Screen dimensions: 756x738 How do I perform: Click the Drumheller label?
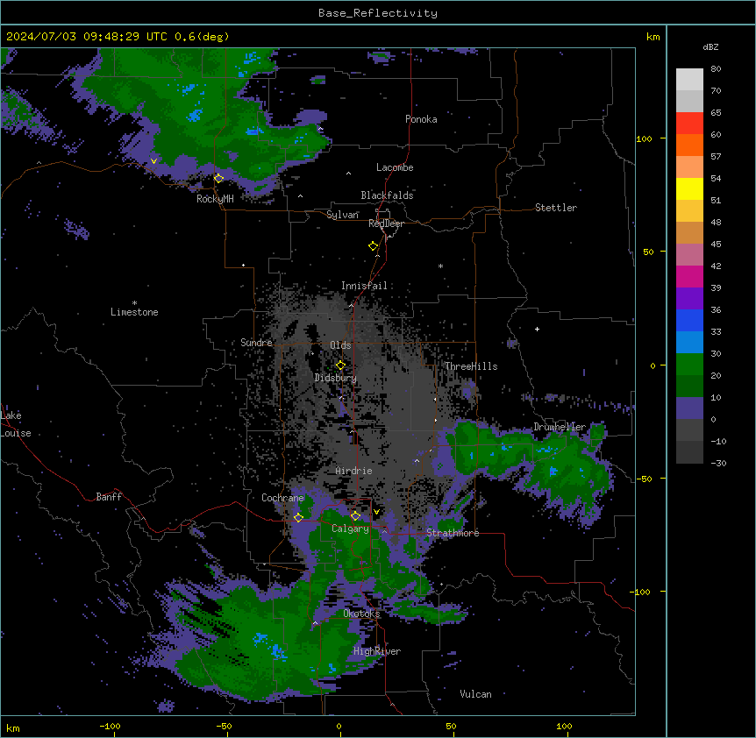[x=560, y=427]
